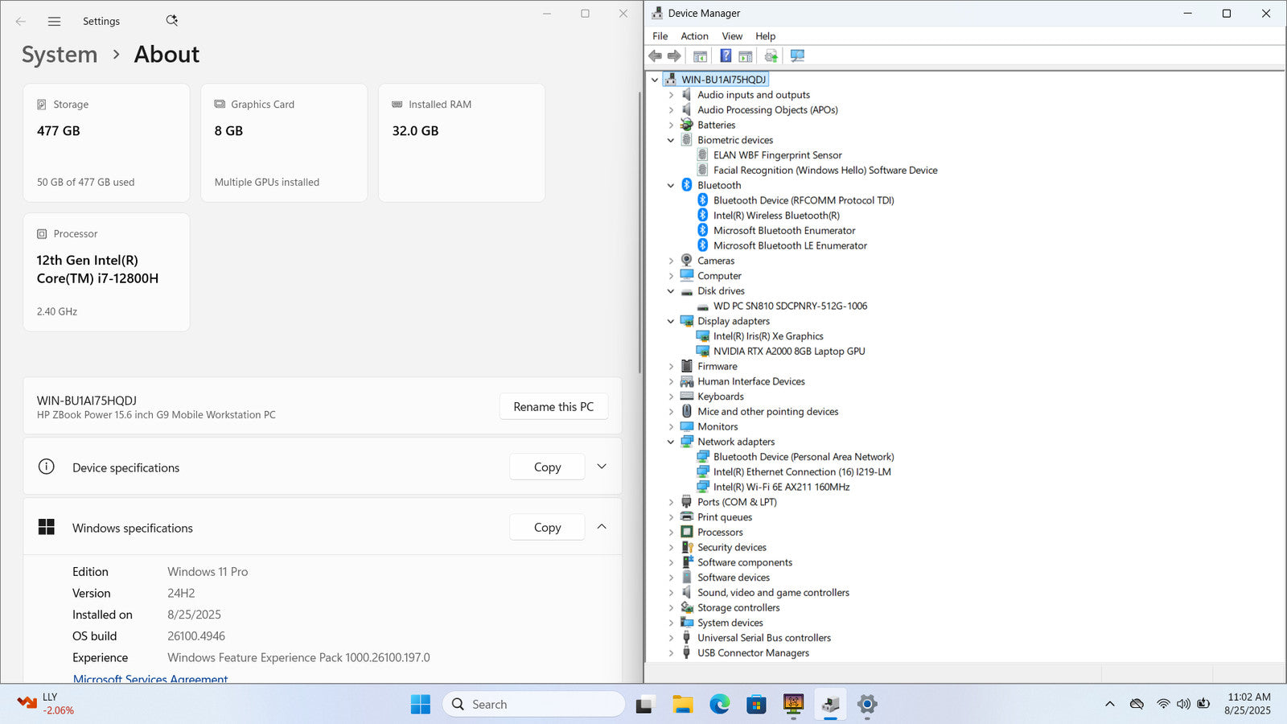Screen dimensions: 1287x724
Task: Select Intel(R) Wireless Bluetooth(R)
Action: pyautogui.click(x=776, y=216)
